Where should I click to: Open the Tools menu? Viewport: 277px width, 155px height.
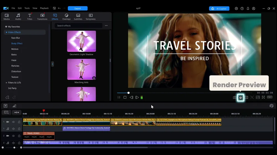27,8
